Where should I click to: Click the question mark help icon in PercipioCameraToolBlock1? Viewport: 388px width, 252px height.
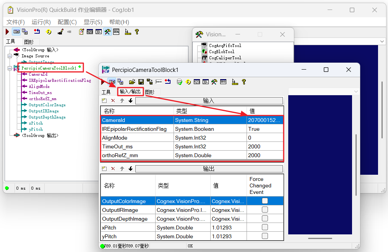pyautogui.click(x=244, y=82)
